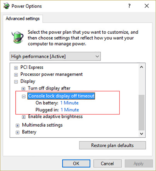Select the Advanced settings tab
This screenshot has height=171, width=156.
click(23, 19)
